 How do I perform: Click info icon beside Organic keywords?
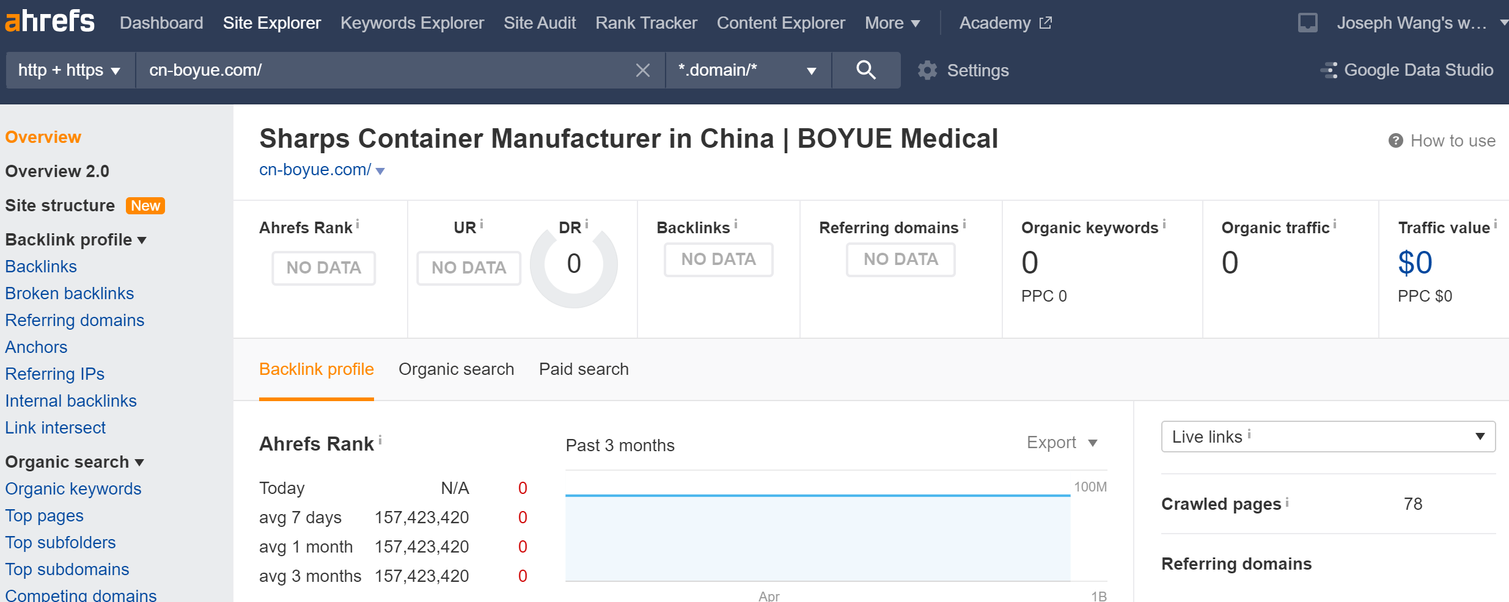pyautogui.click(x=1164, y=224)
